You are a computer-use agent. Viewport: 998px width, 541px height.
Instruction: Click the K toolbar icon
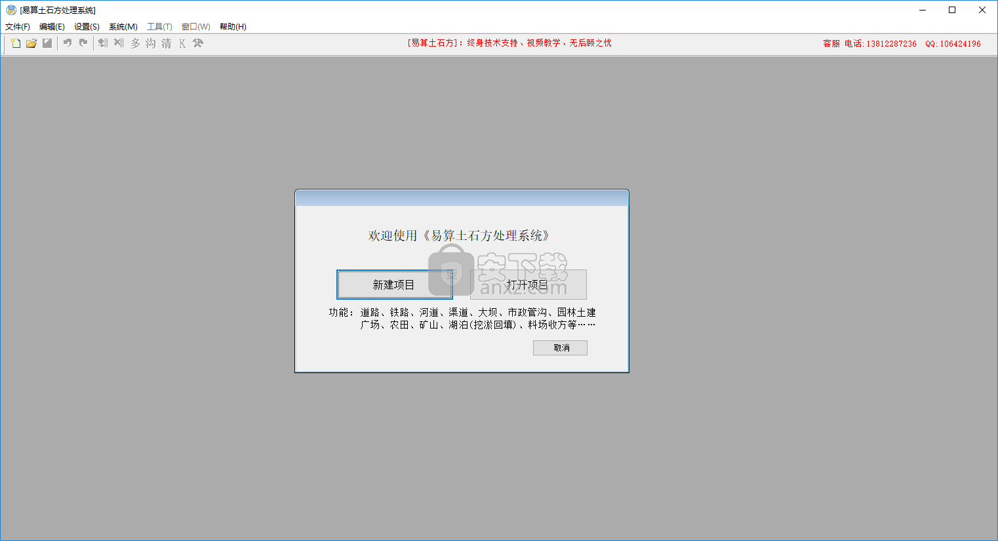coord(182,43)
